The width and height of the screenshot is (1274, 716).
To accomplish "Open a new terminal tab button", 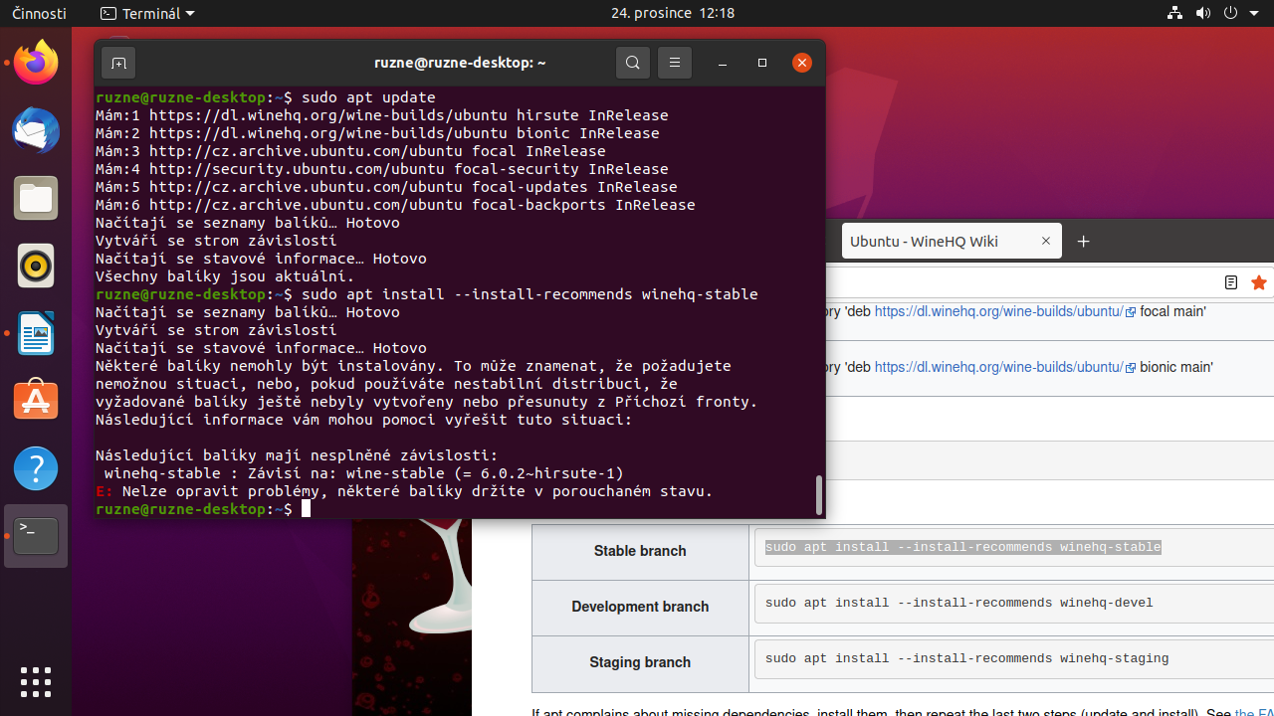I will pyautogui.click(x=118, y=63).
